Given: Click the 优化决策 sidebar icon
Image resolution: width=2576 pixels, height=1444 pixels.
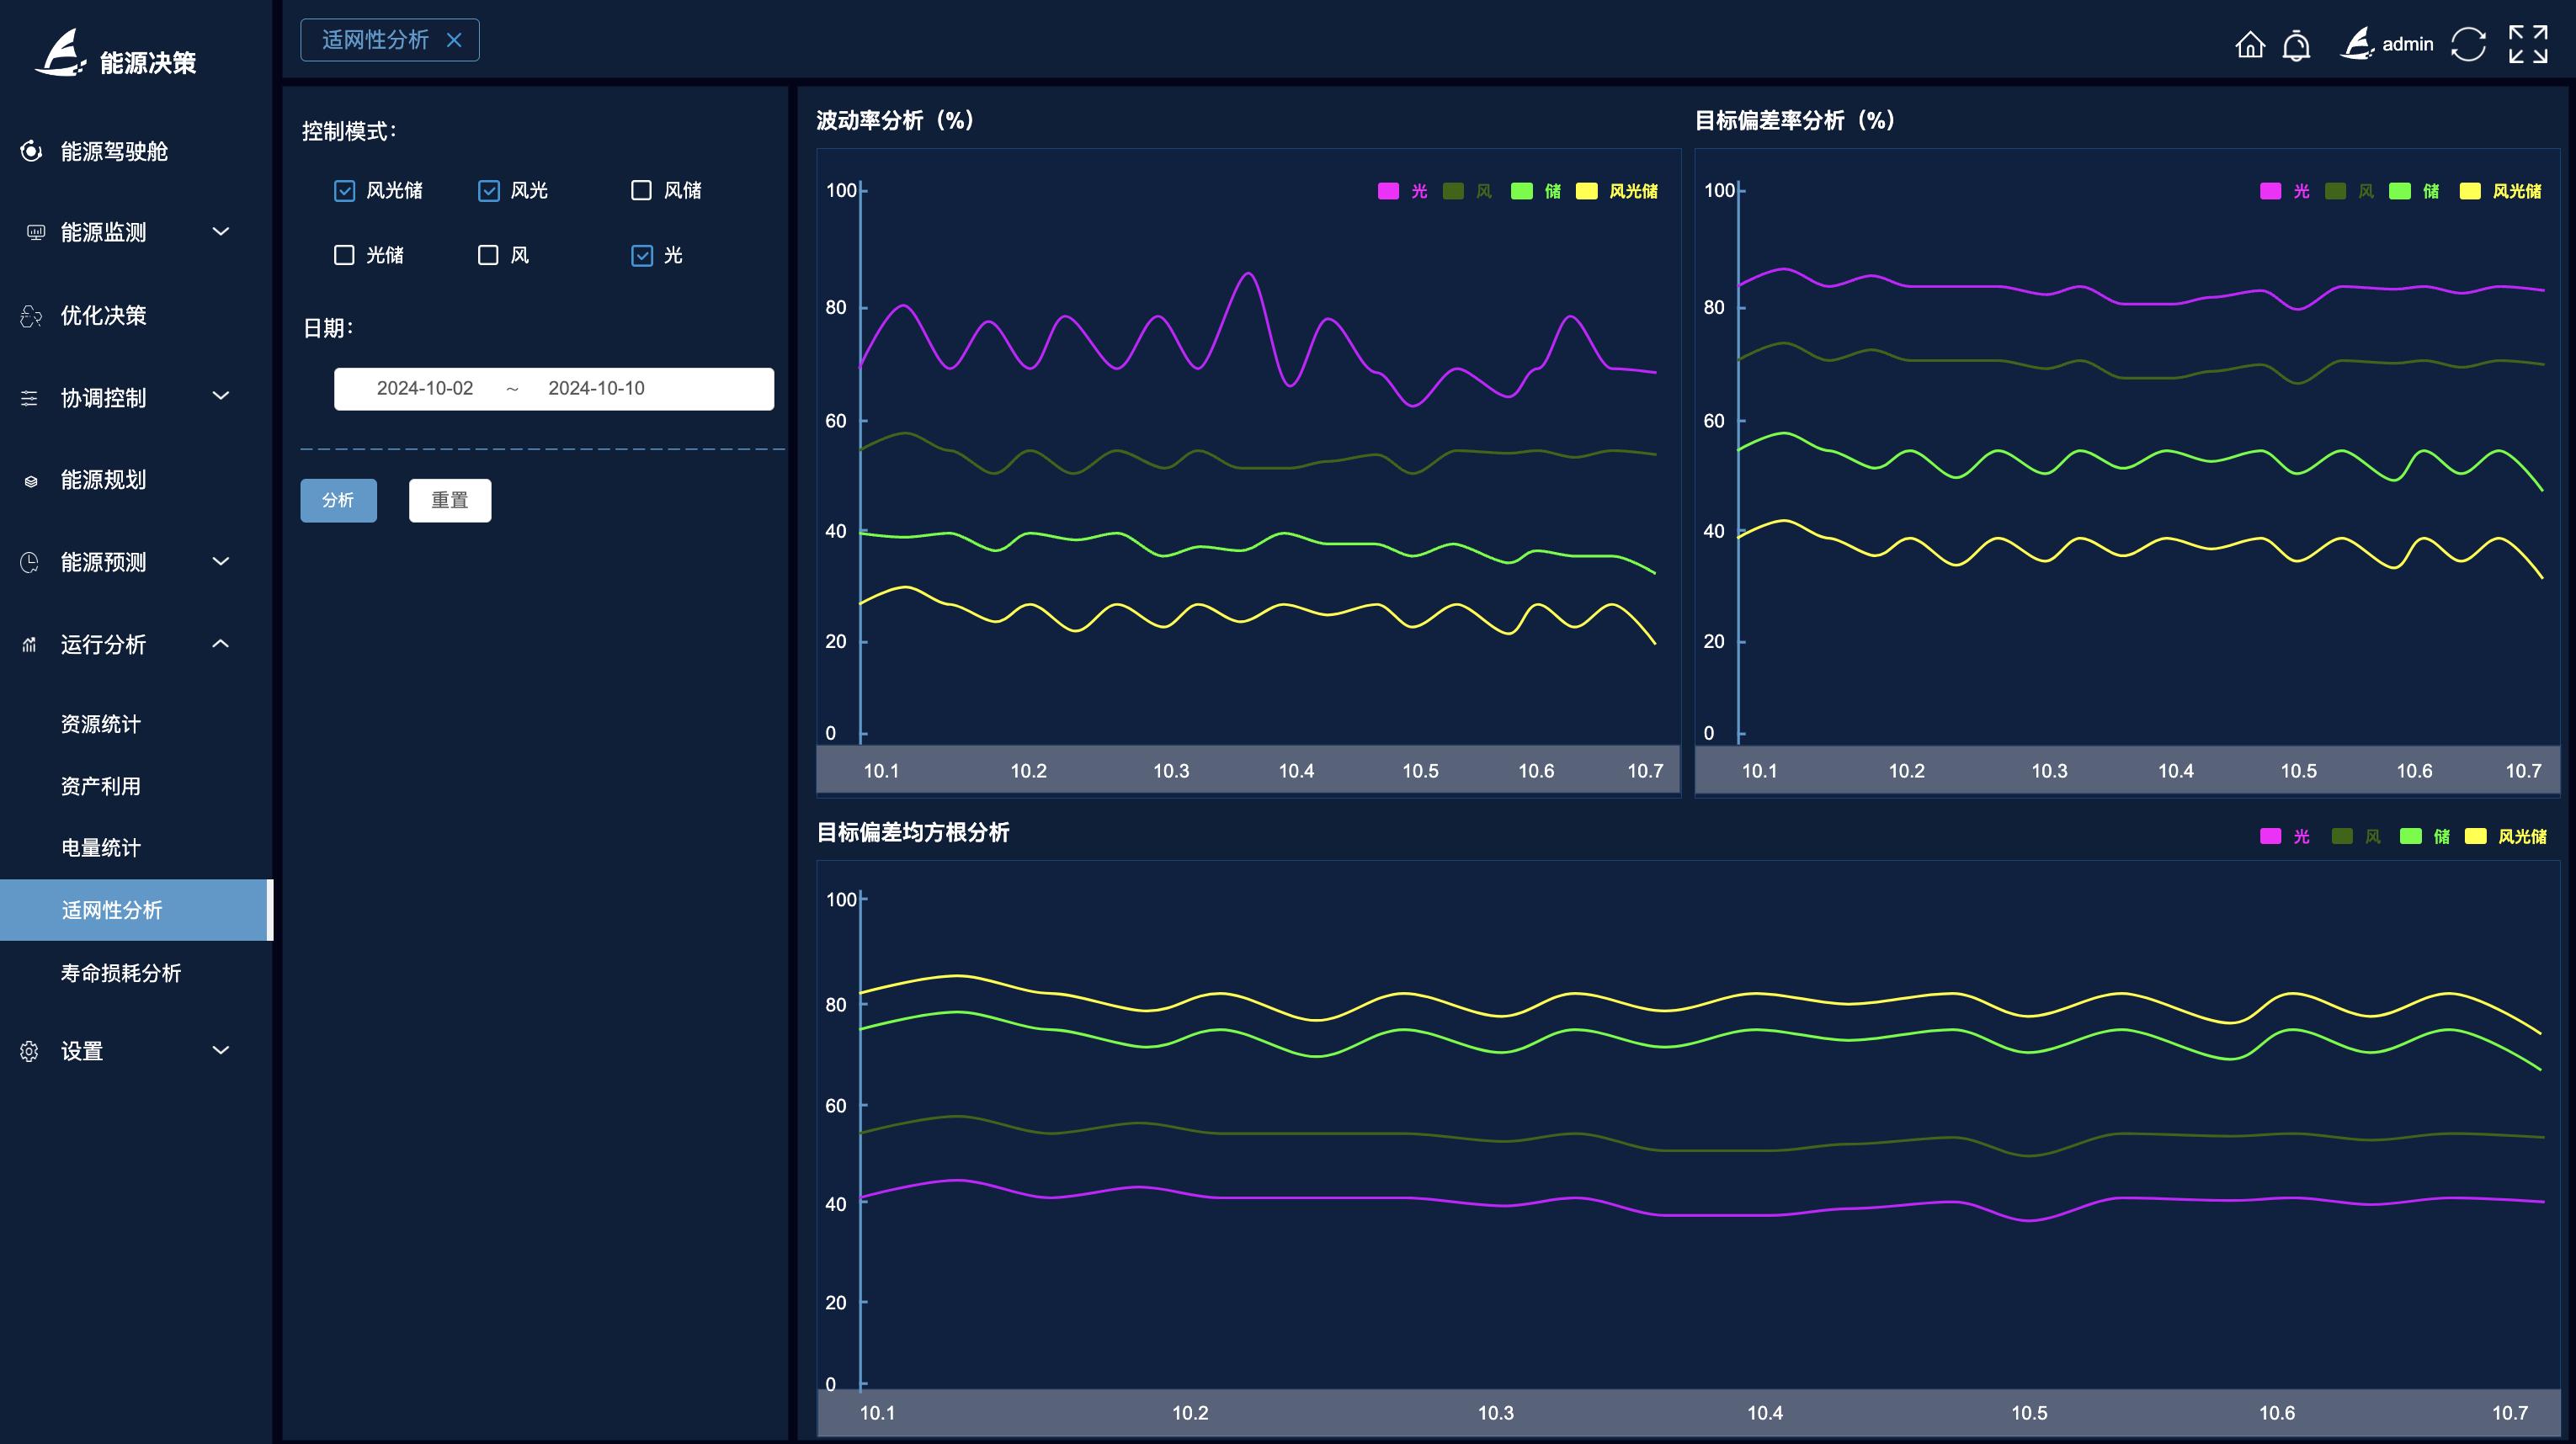Looking at the screenshot, I should pos(31,316).
